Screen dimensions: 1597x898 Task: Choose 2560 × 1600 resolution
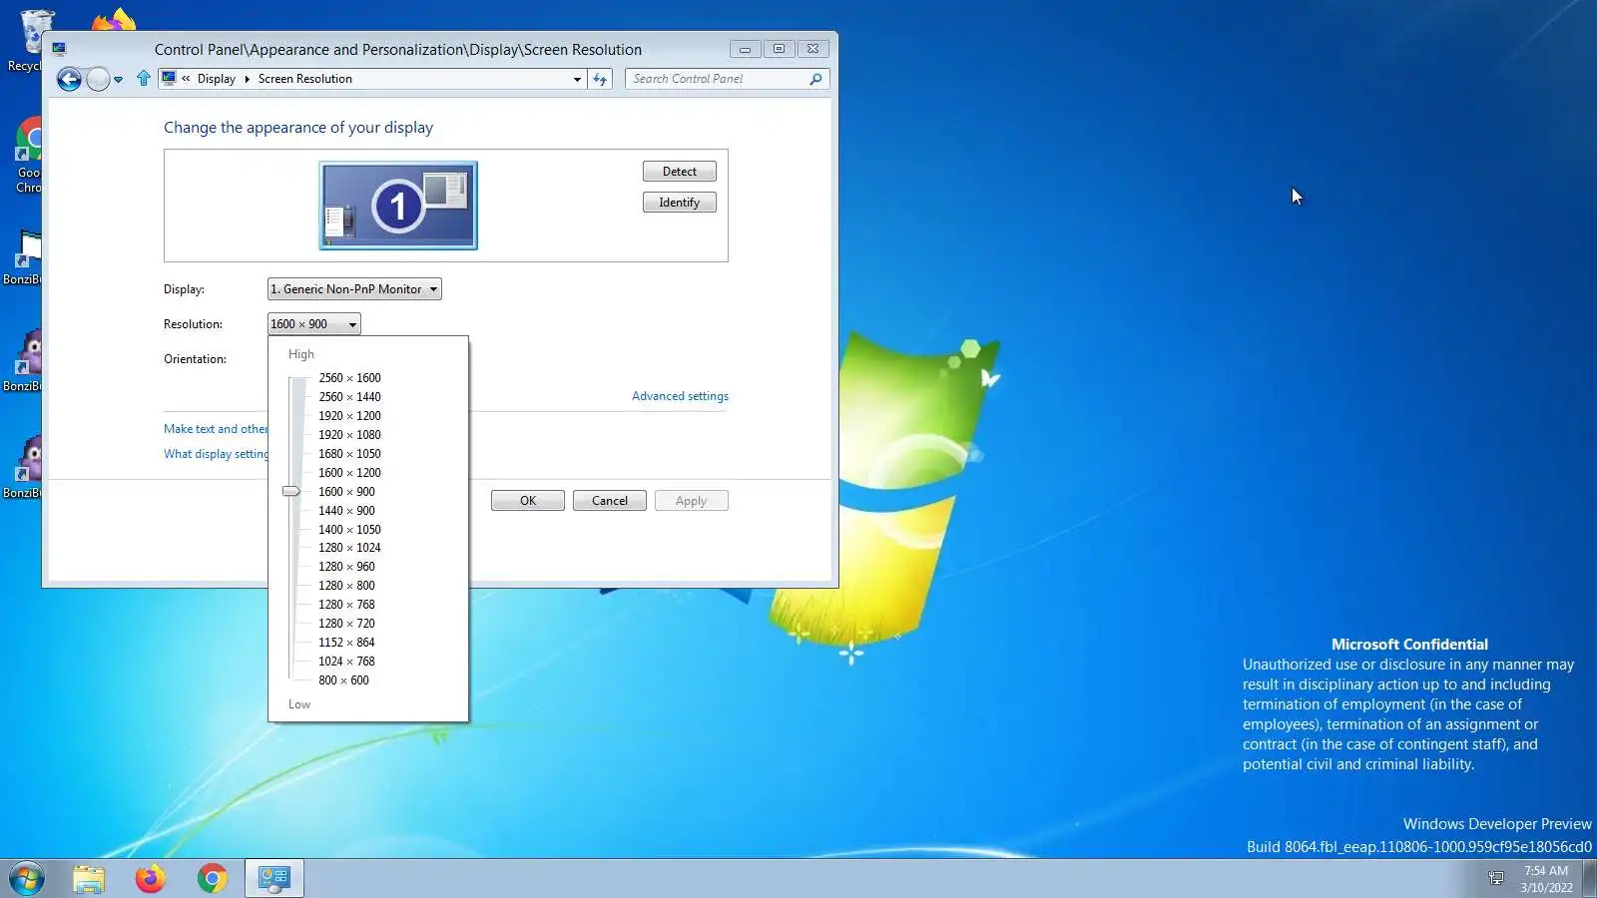349,378
